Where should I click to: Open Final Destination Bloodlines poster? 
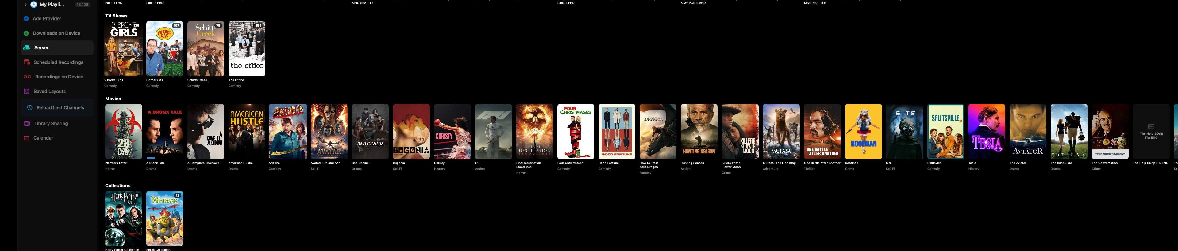535,131
